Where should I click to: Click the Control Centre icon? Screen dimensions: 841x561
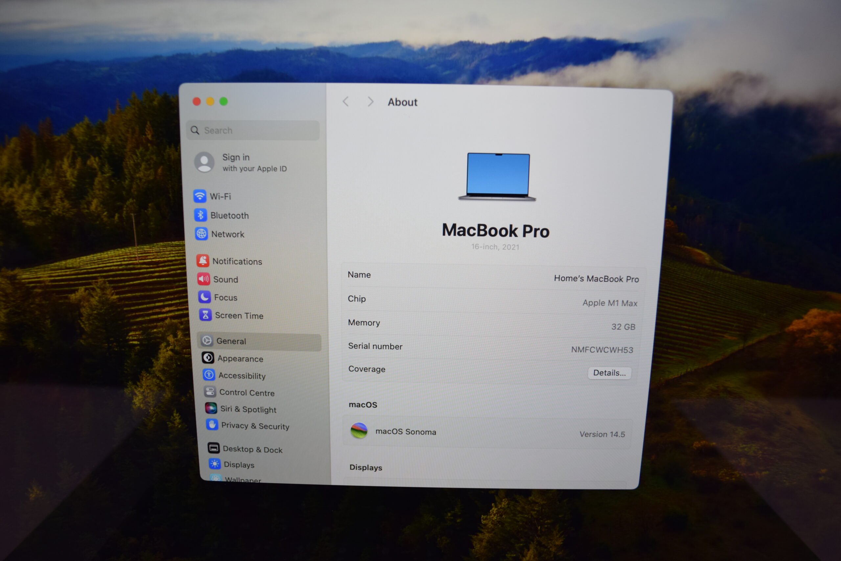(210, 391)
